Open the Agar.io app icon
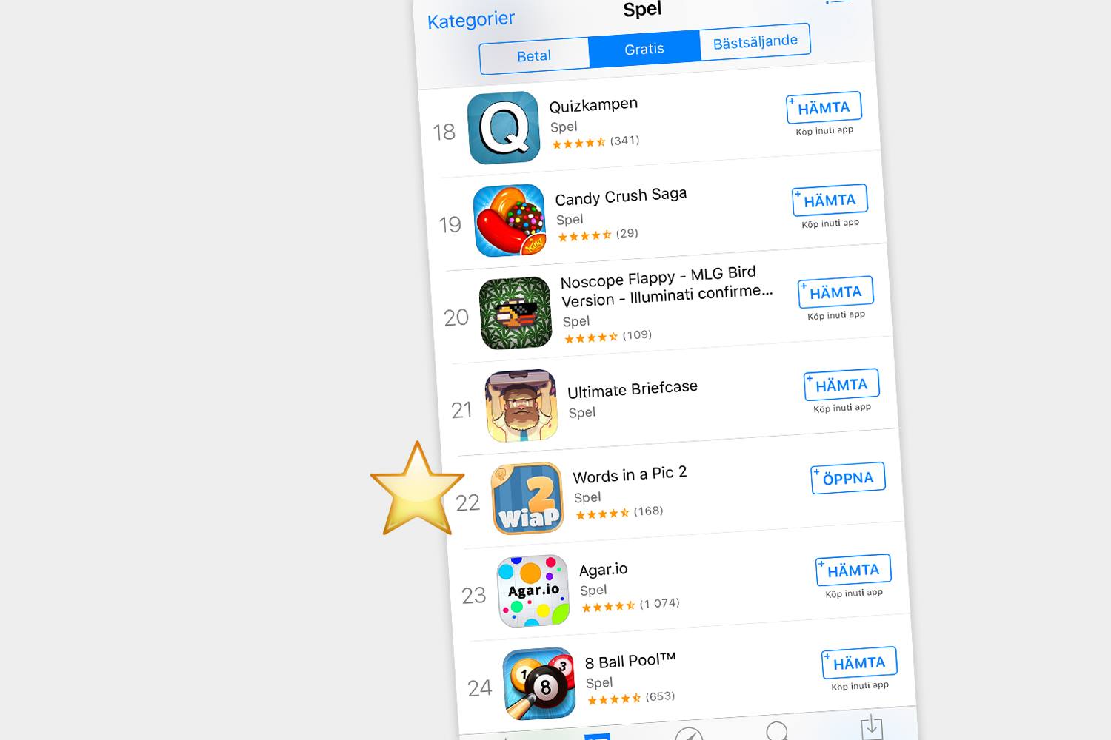 tap(533, 591)
